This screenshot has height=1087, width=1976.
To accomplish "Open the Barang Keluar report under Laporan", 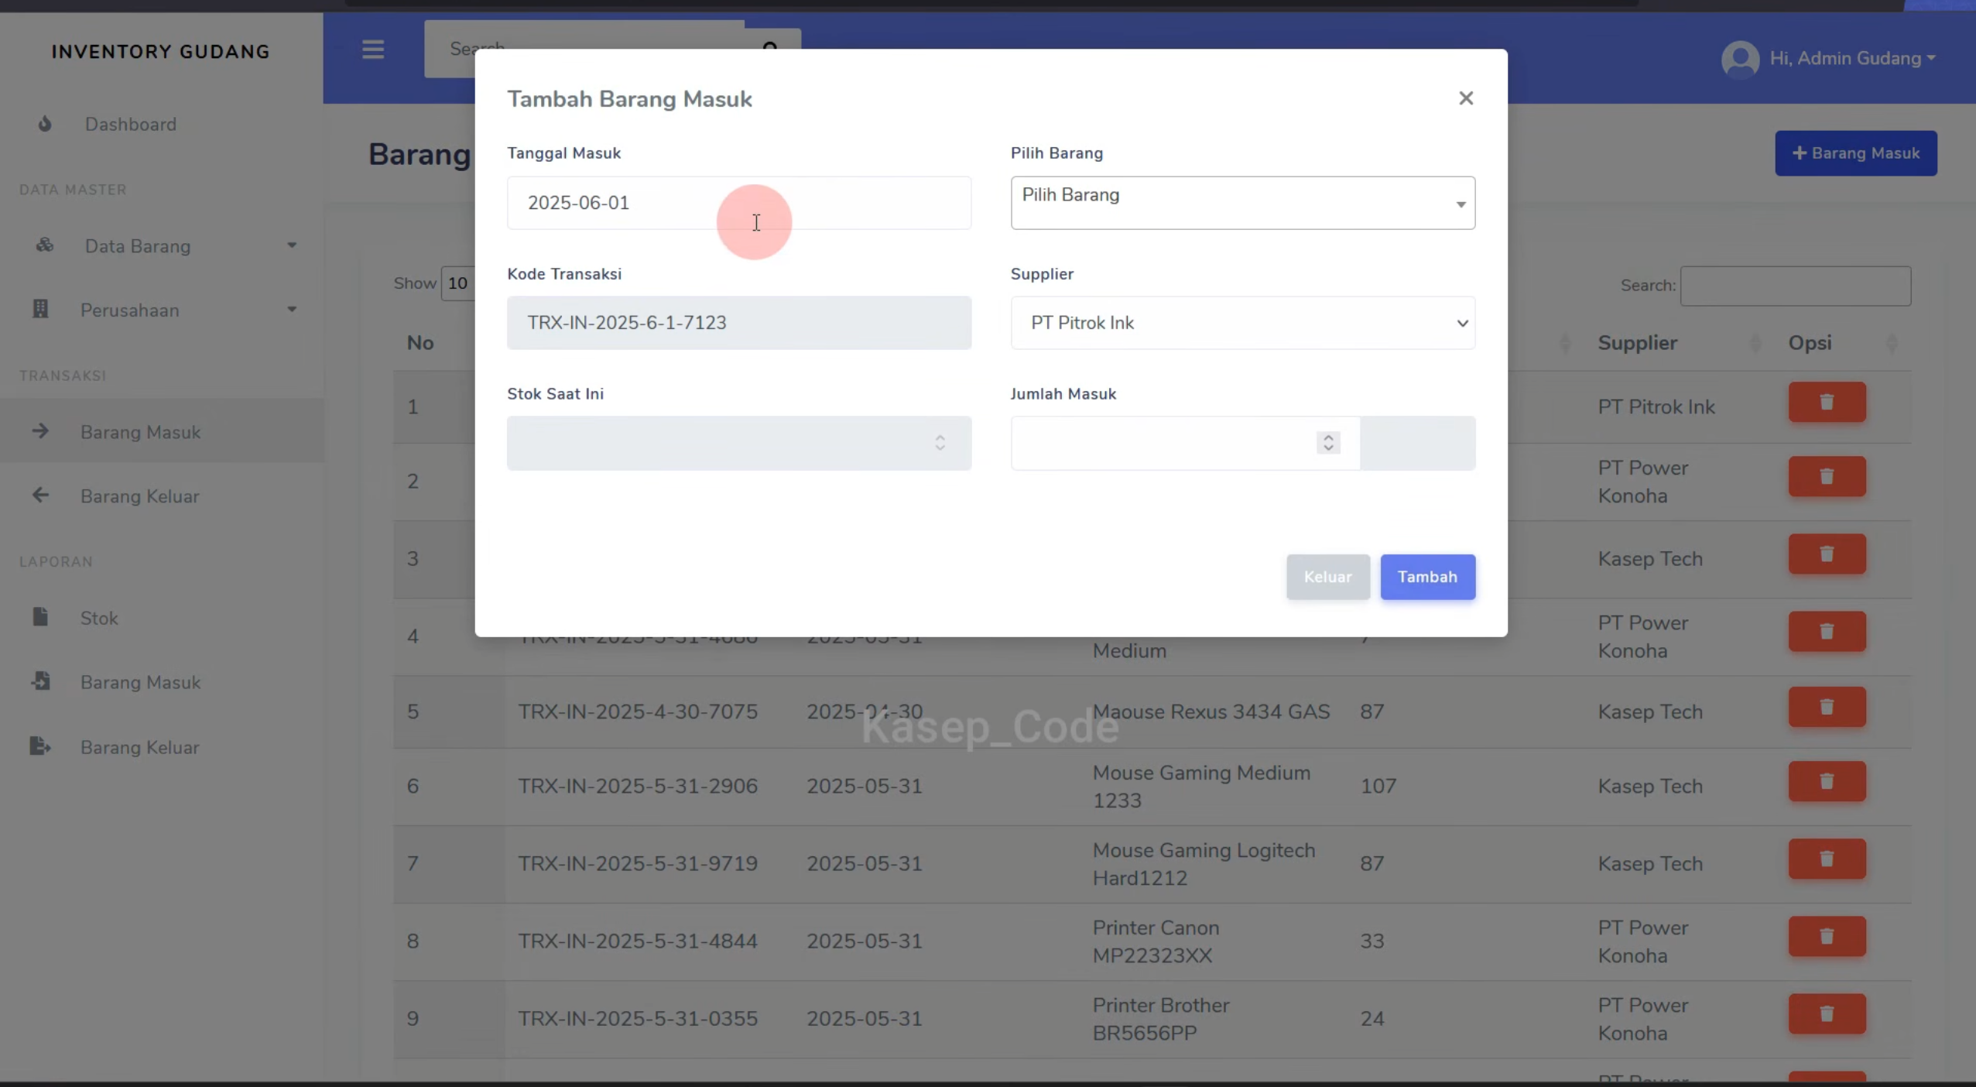I will coord(162,747).
